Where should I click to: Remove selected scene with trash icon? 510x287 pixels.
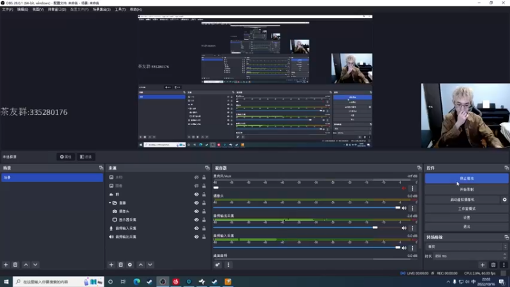(x=15, y=265)
